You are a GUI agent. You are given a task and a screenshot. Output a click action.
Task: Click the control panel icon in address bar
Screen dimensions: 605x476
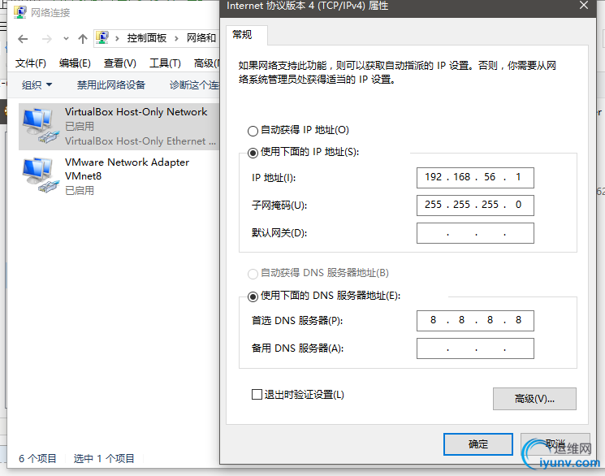102,38
